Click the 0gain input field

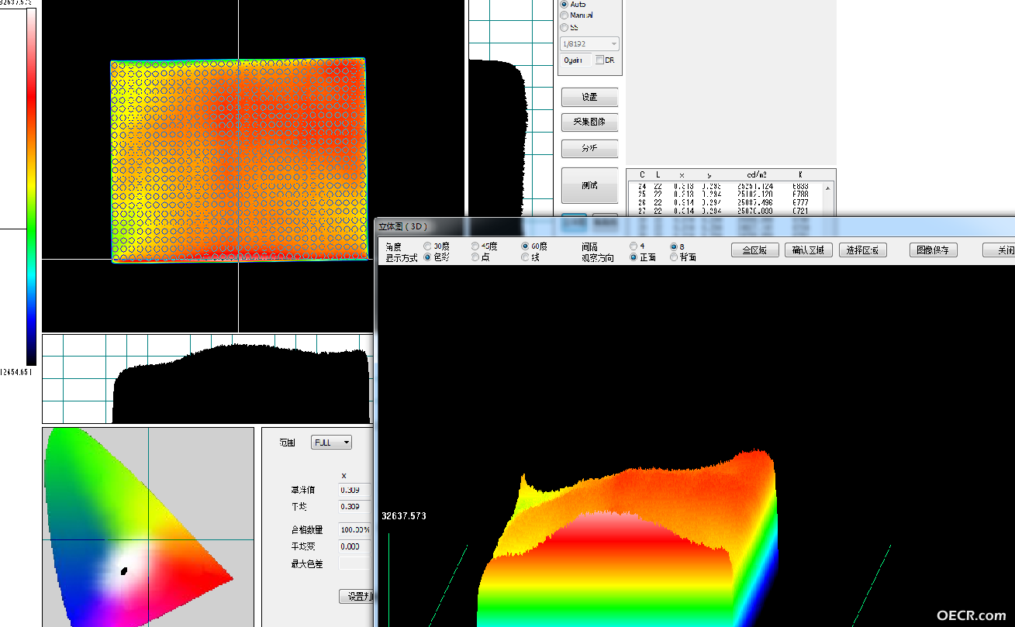pos(576,60)
